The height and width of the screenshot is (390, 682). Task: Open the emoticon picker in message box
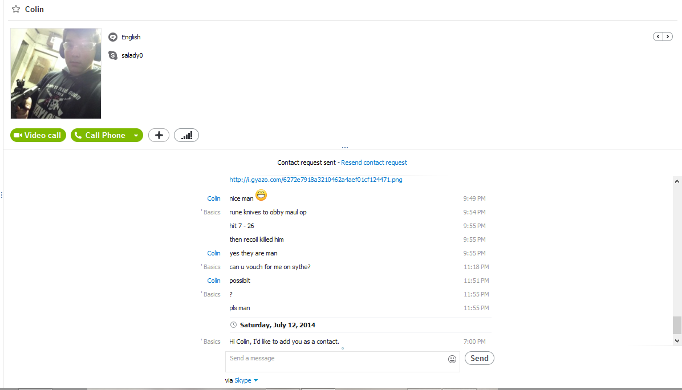(452, 359)
